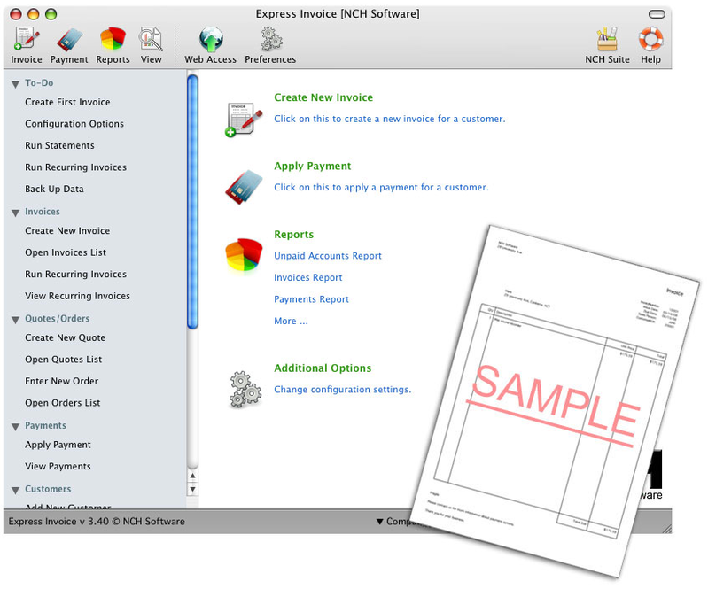Viewport: 708px width, 589px height.
Task: Click the Additional Options gears icon
Action: 245,390
